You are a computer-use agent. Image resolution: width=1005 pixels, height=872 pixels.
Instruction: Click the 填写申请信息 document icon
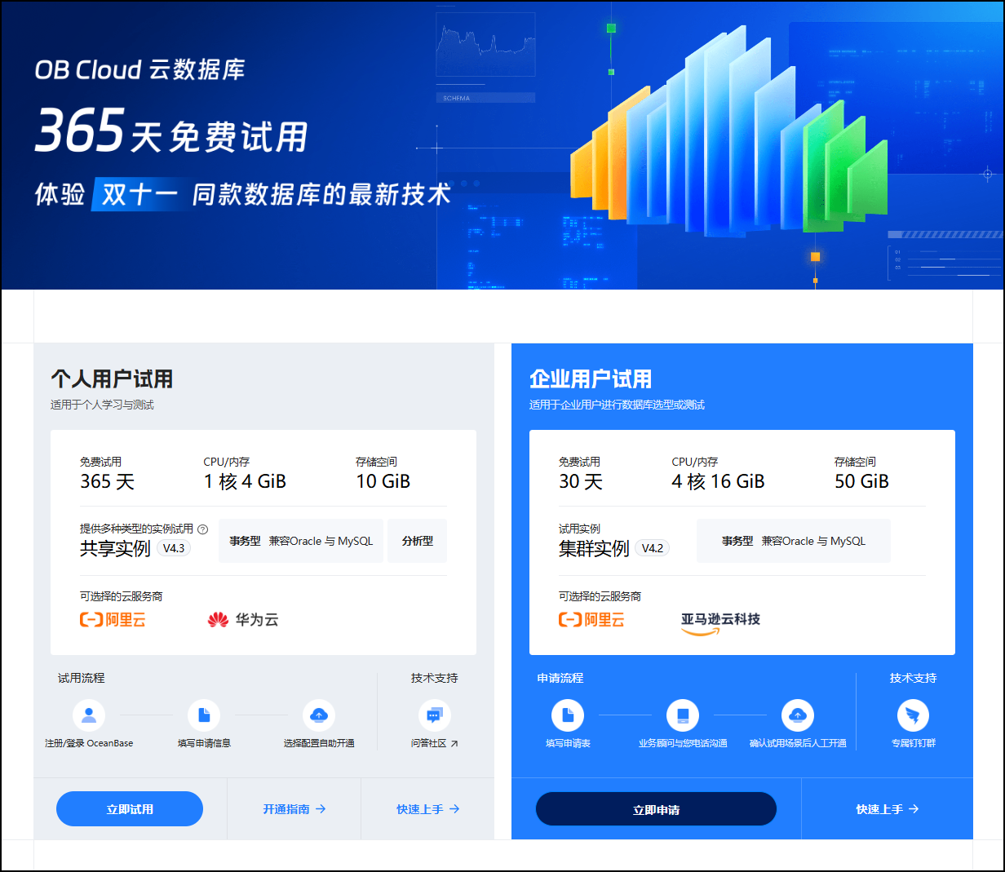coord(204,715)
